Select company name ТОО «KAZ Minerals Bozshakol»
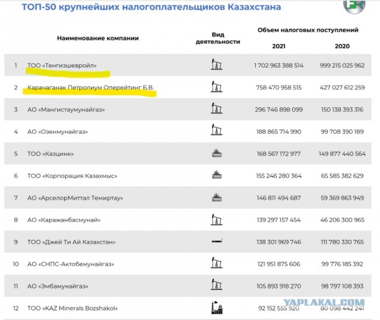This screenshot has height=320, width=380. [x=72, y=308]
